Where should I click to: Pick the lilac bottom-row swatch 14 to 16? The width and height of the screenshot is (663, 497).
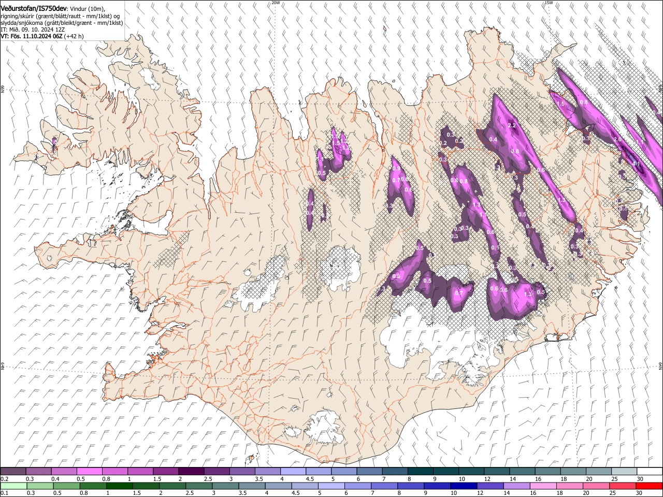[516, 486]
